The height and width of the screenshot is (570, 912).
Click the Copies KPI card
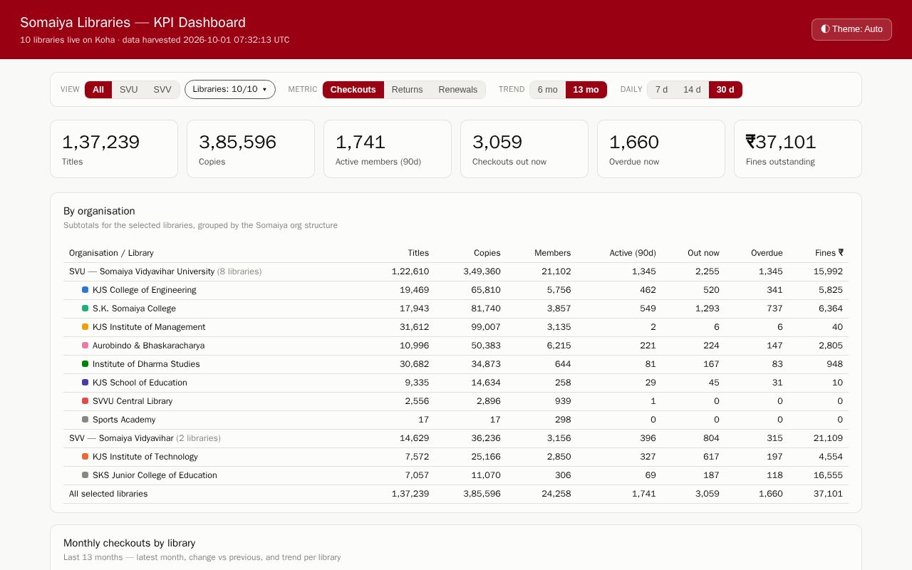point(251,149)
